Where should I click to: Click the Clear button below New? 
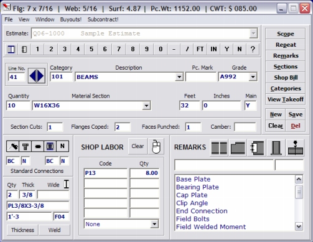(x=276, y=126)
